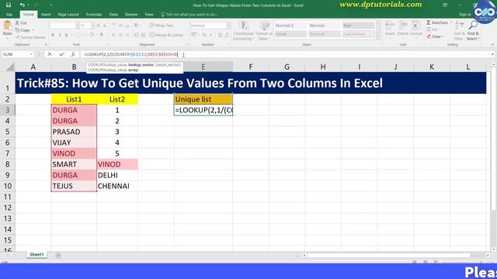
Task: Expand the Copy options arrow
Action: (33, 30)
